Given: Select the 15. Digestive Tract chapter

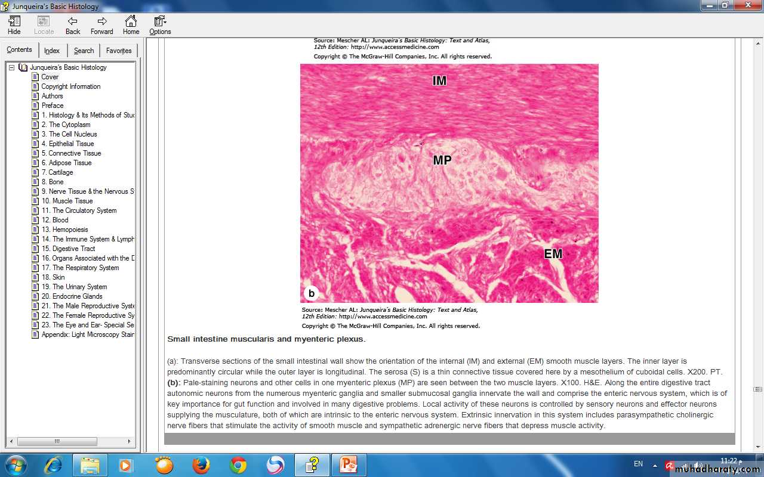Looking at the screenshot, I should coord(68,249).
